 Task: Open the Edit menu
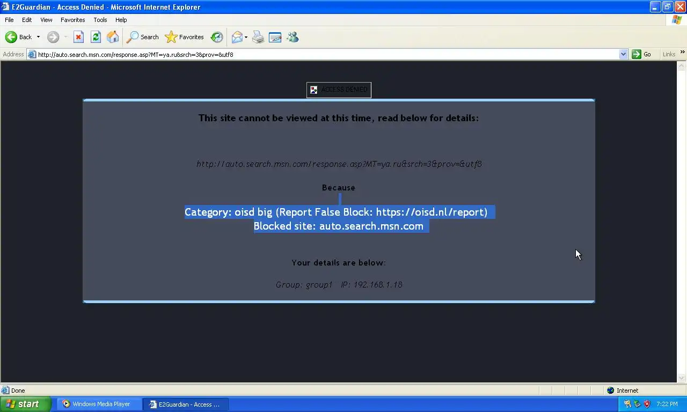[27, 20]
